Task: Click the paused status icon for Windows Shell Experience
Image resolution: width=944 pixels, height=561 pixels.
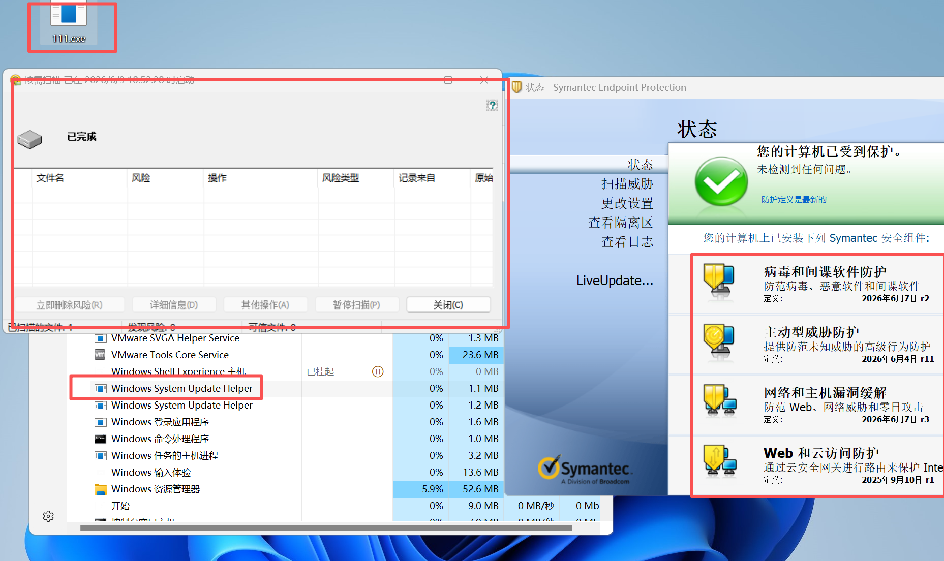Action: pyautogui.click(x=378, y=371)
